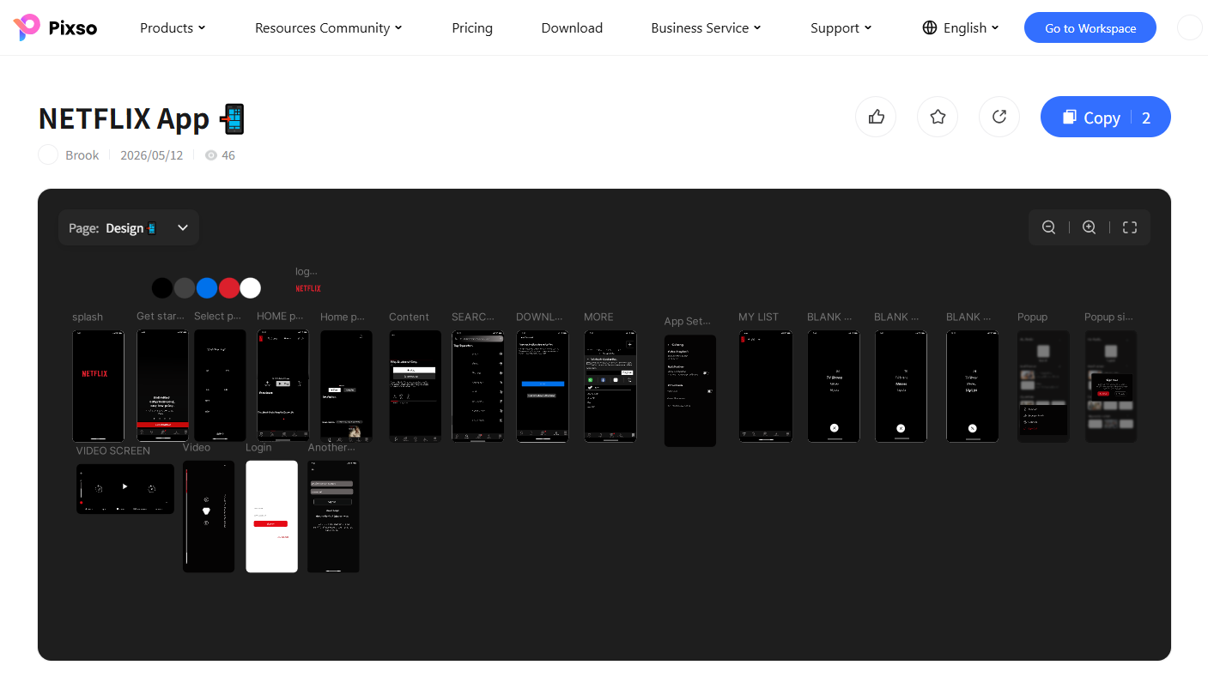Zoom out of the canvas preview

click(1048, 227)
